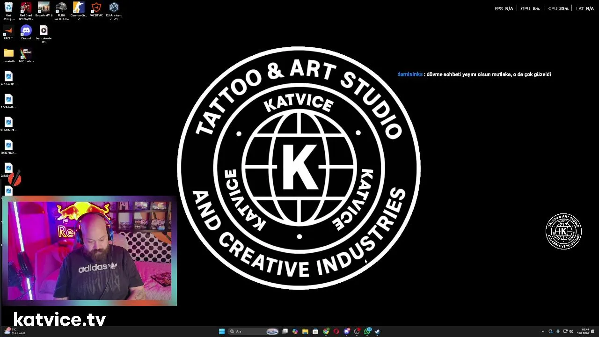599x337 pixels.
Task: Expand the system tray hidden icons chevron
Action: pos(543,331)
